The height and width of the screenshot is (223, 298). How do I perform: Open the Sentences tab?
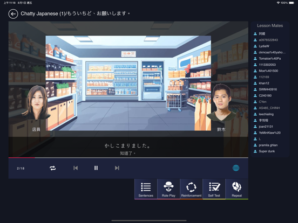coord(146,189)
